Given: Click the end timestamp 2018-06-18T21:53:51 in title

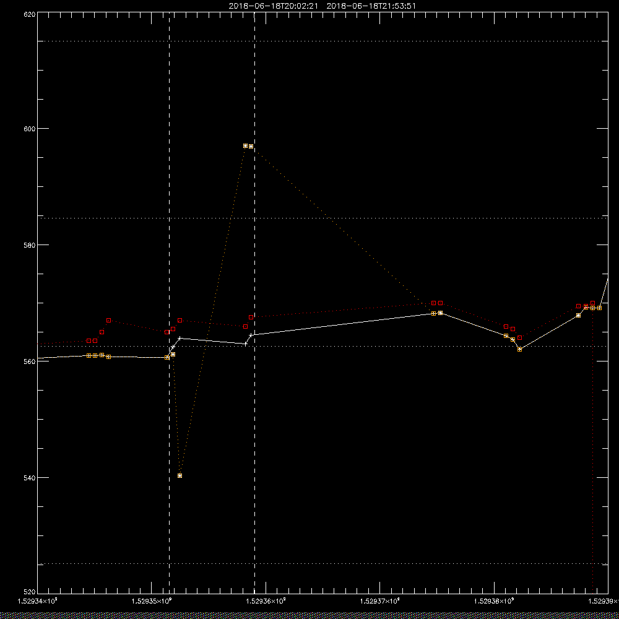Looking at the screenshot, I should 371,6.
